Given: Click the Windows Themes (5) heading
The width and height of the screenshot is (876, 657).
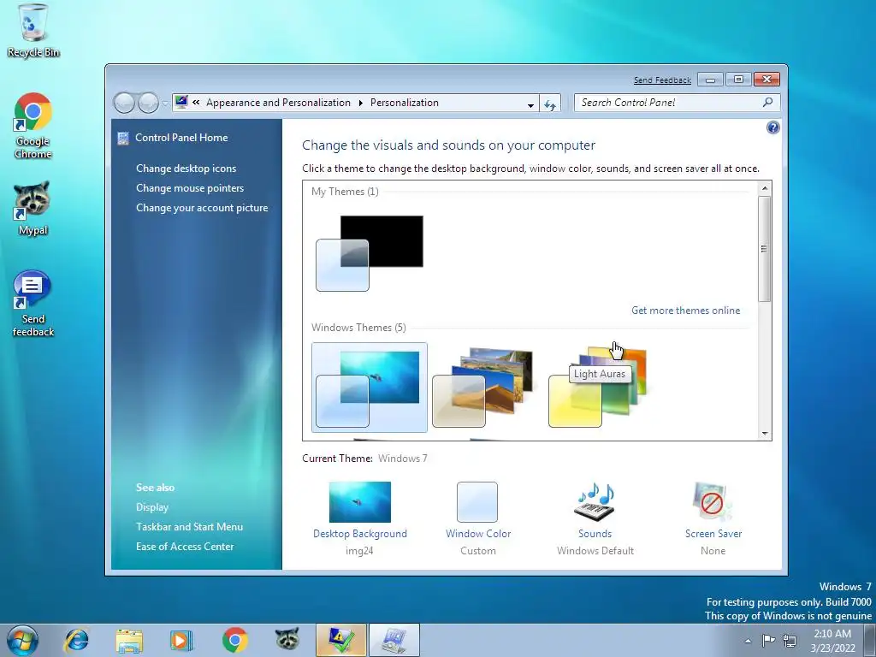Looking at the screenshot, I should click(358, 328).
